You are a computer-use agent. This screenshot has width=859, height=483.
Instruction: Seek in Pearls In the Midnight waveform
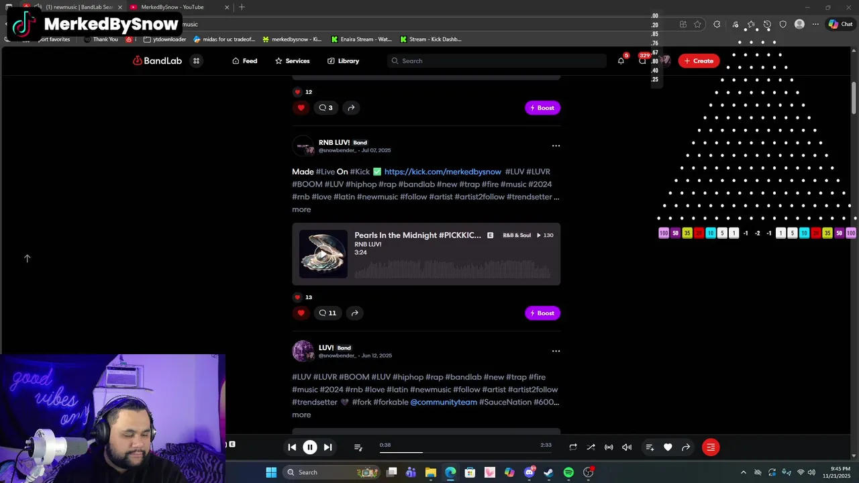click(452, 270)
